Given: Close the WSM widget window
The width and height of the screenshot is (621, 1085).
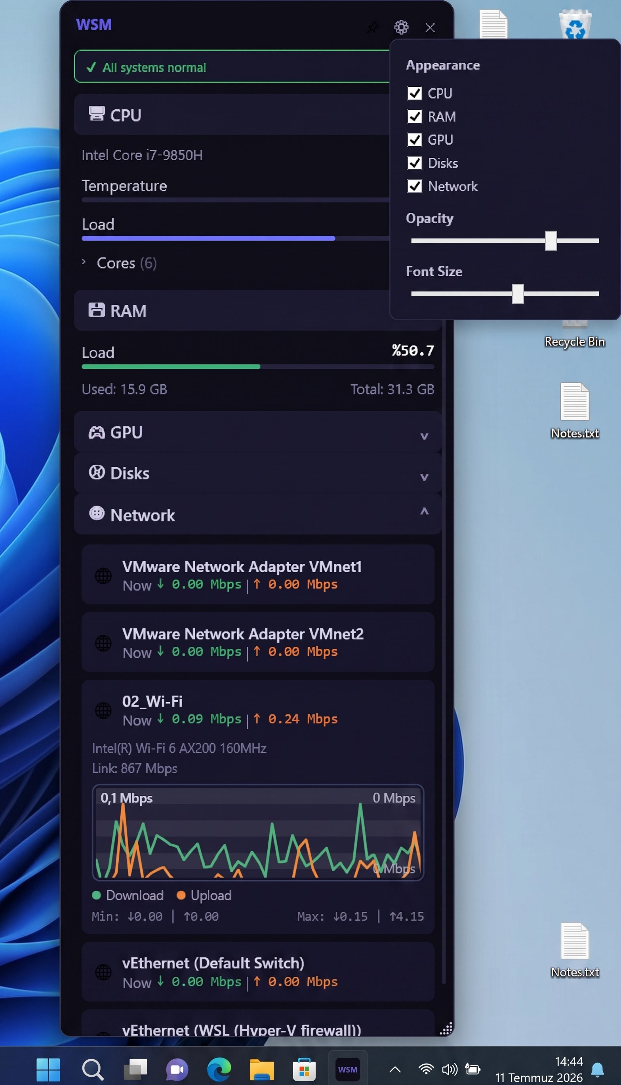Looking at the screenshot, I should [x=430, y=27].
